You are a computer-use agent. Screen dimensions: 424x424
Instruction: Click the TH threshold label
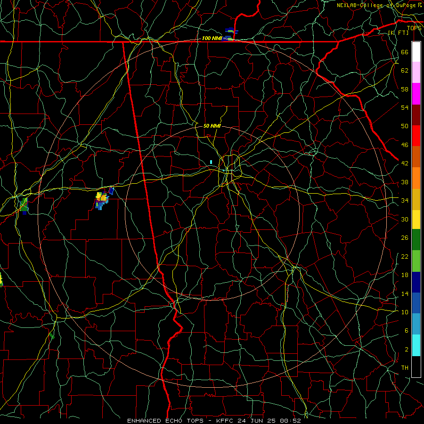coord(405,367)
